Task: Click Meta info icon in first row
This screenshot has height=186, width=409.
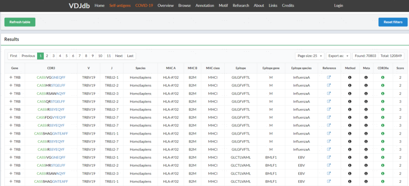Action: (366, 77)
